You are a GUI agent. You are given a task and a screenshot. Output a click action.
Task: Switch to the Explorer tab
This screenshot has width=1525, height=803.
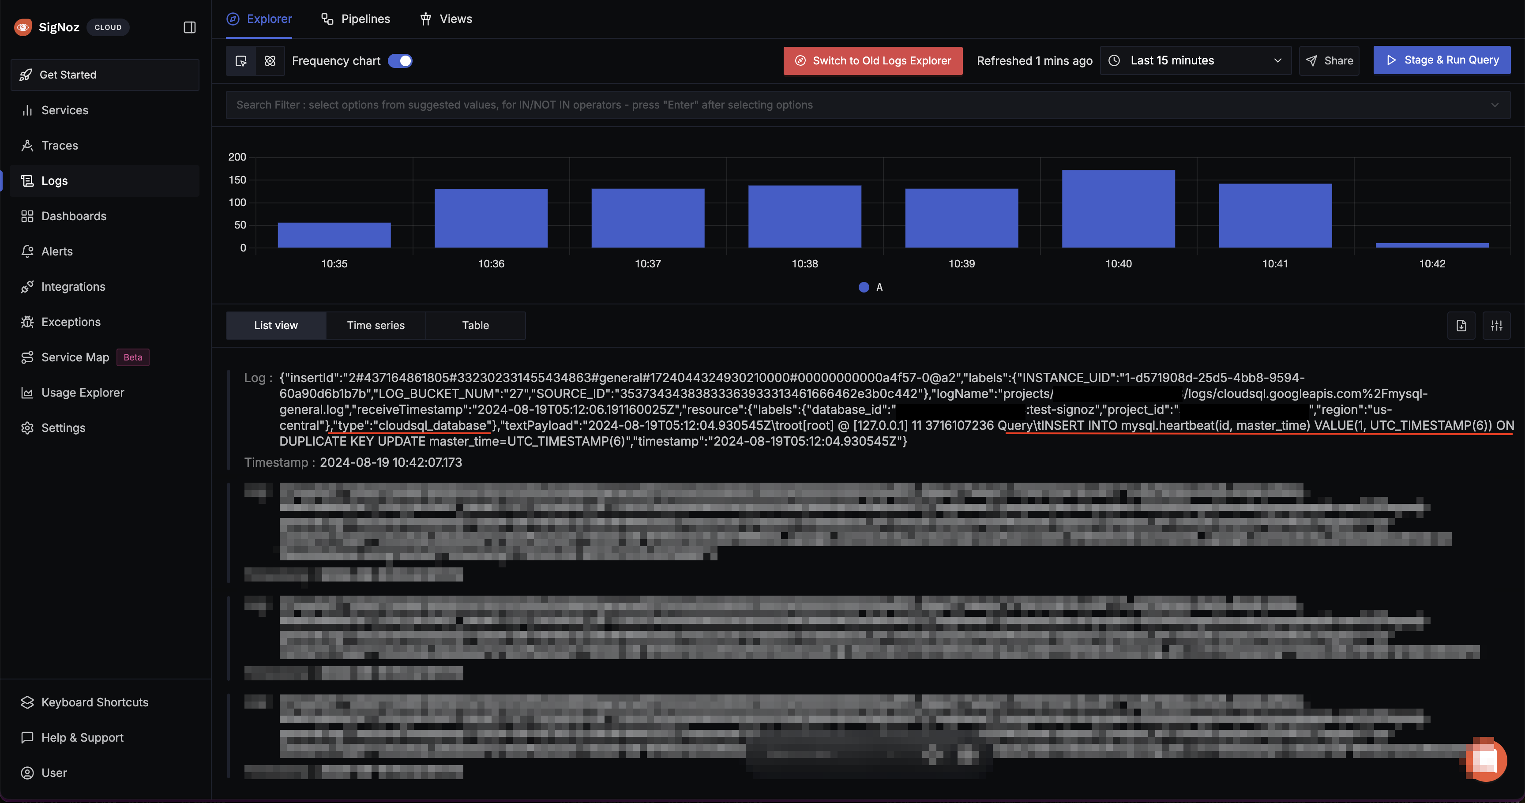pos(259,19)
